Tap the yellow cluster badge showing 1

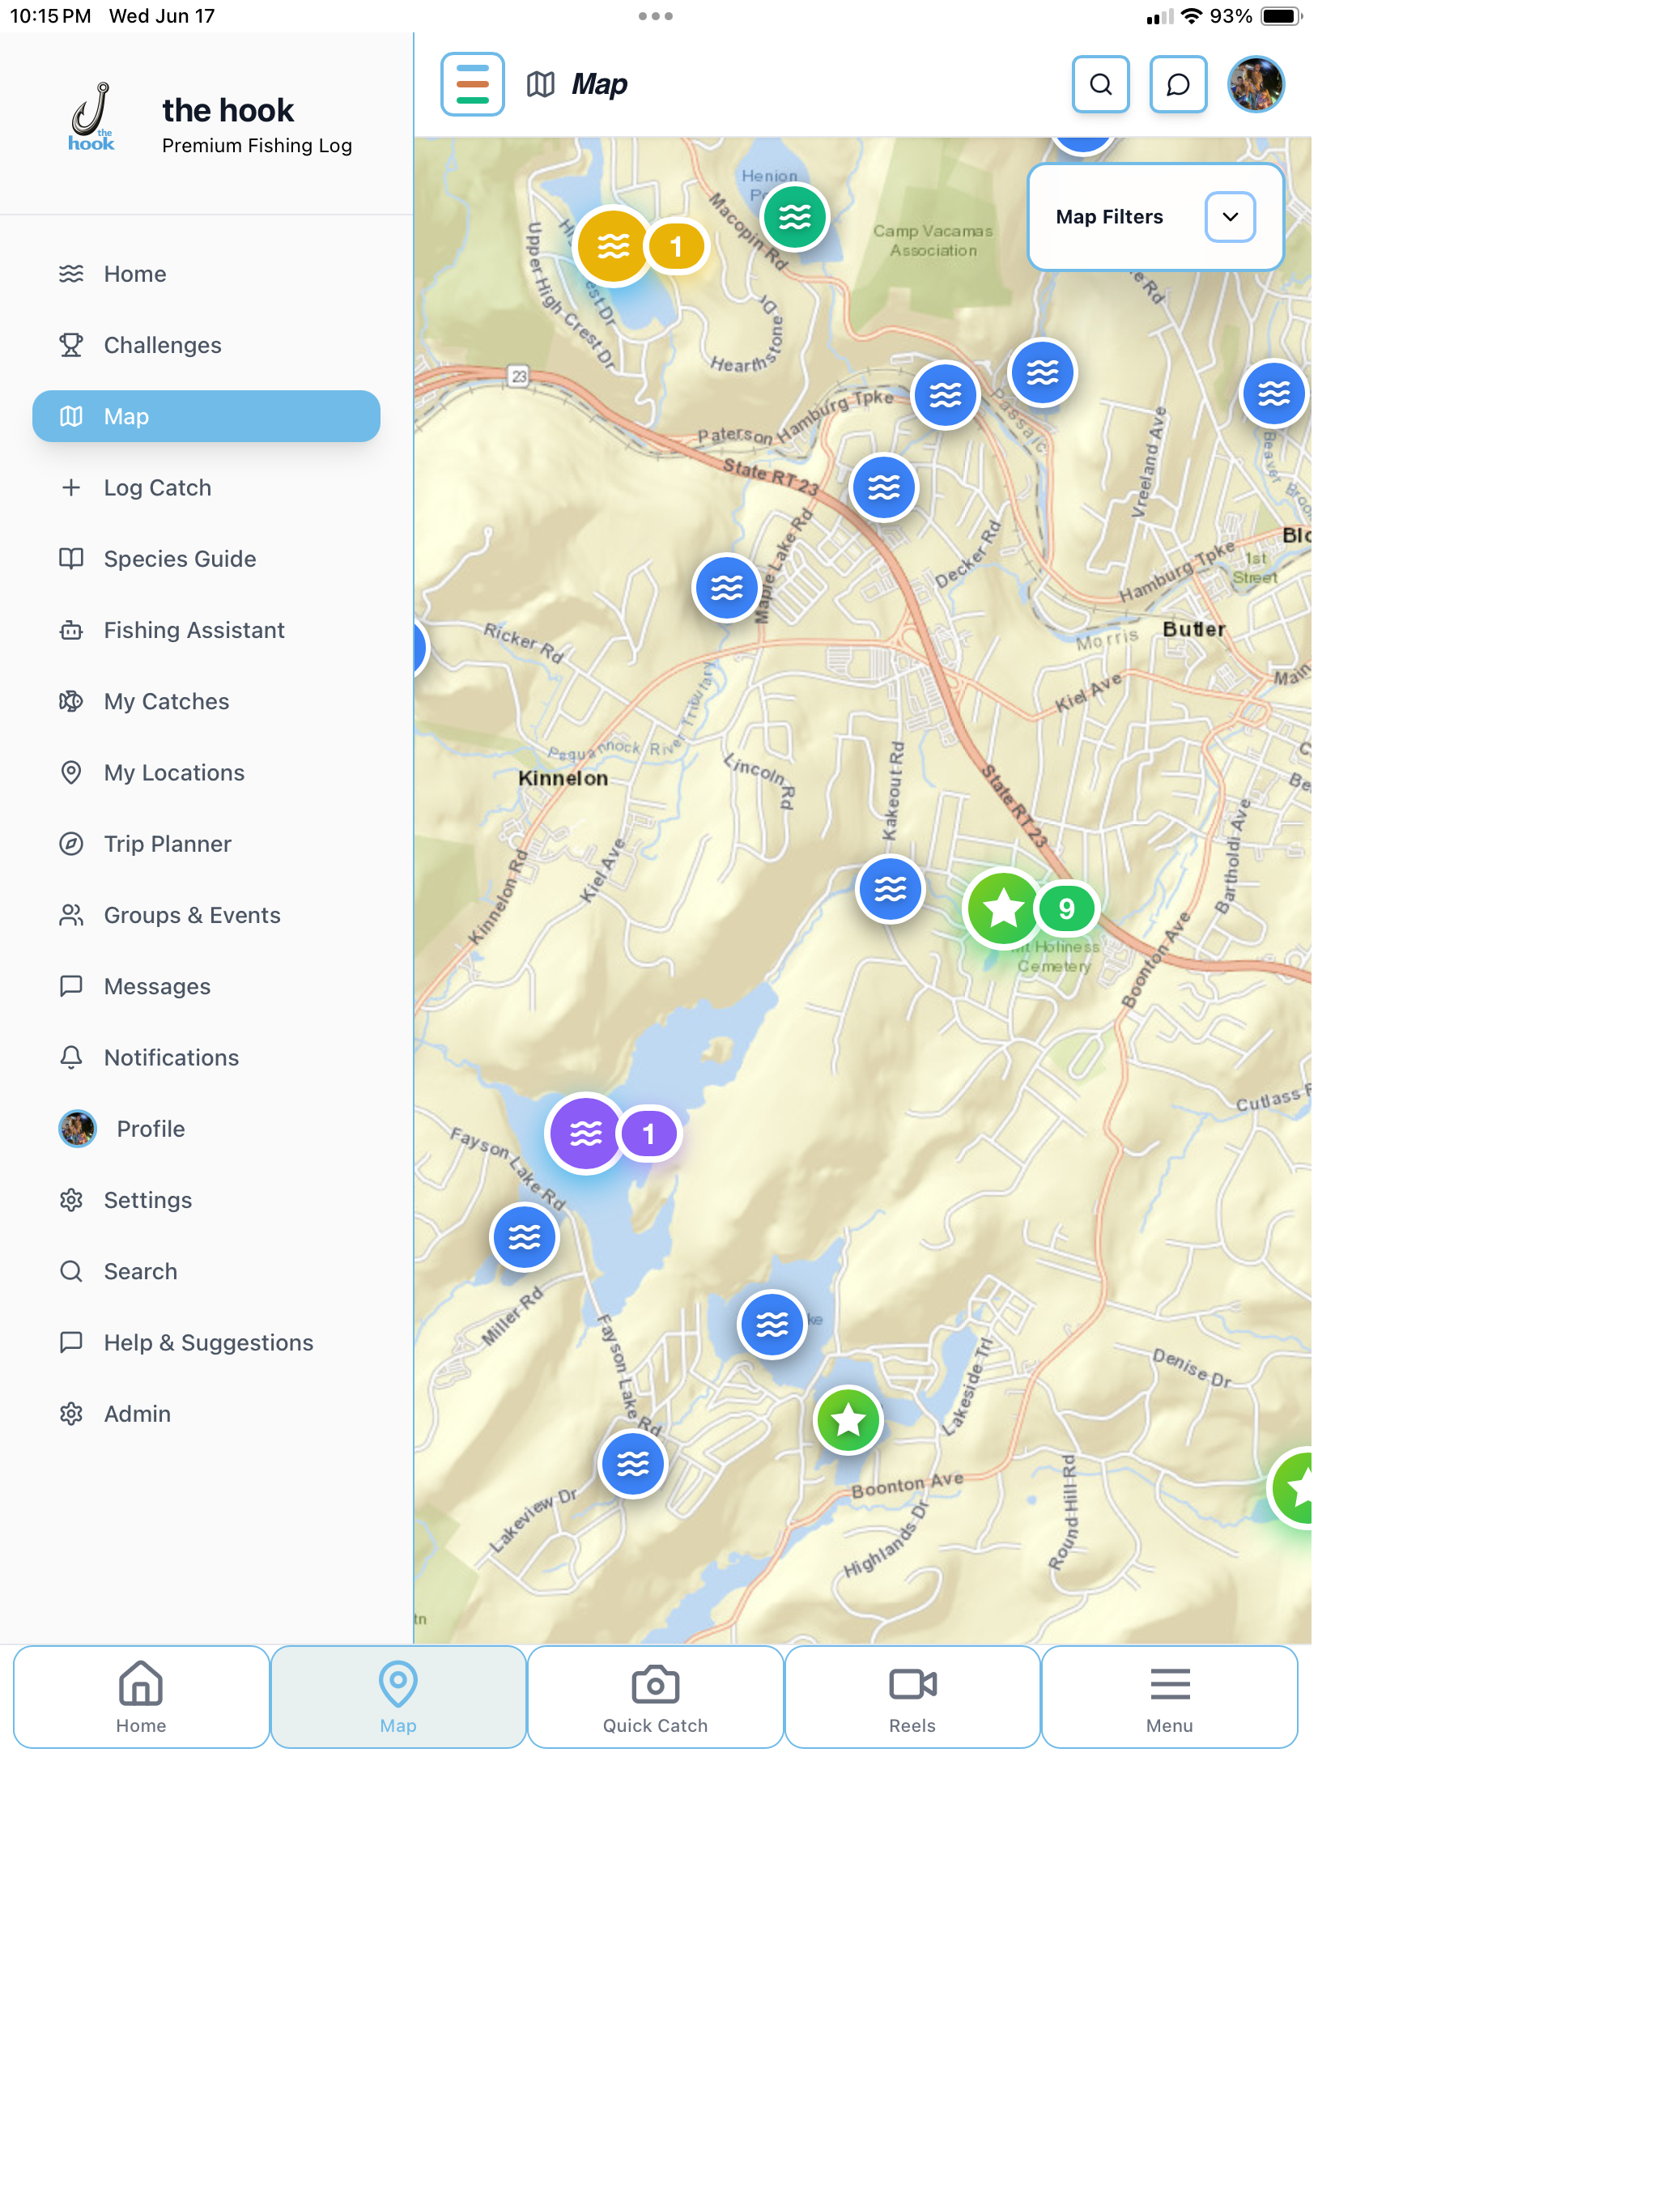(x=676, y=246)
